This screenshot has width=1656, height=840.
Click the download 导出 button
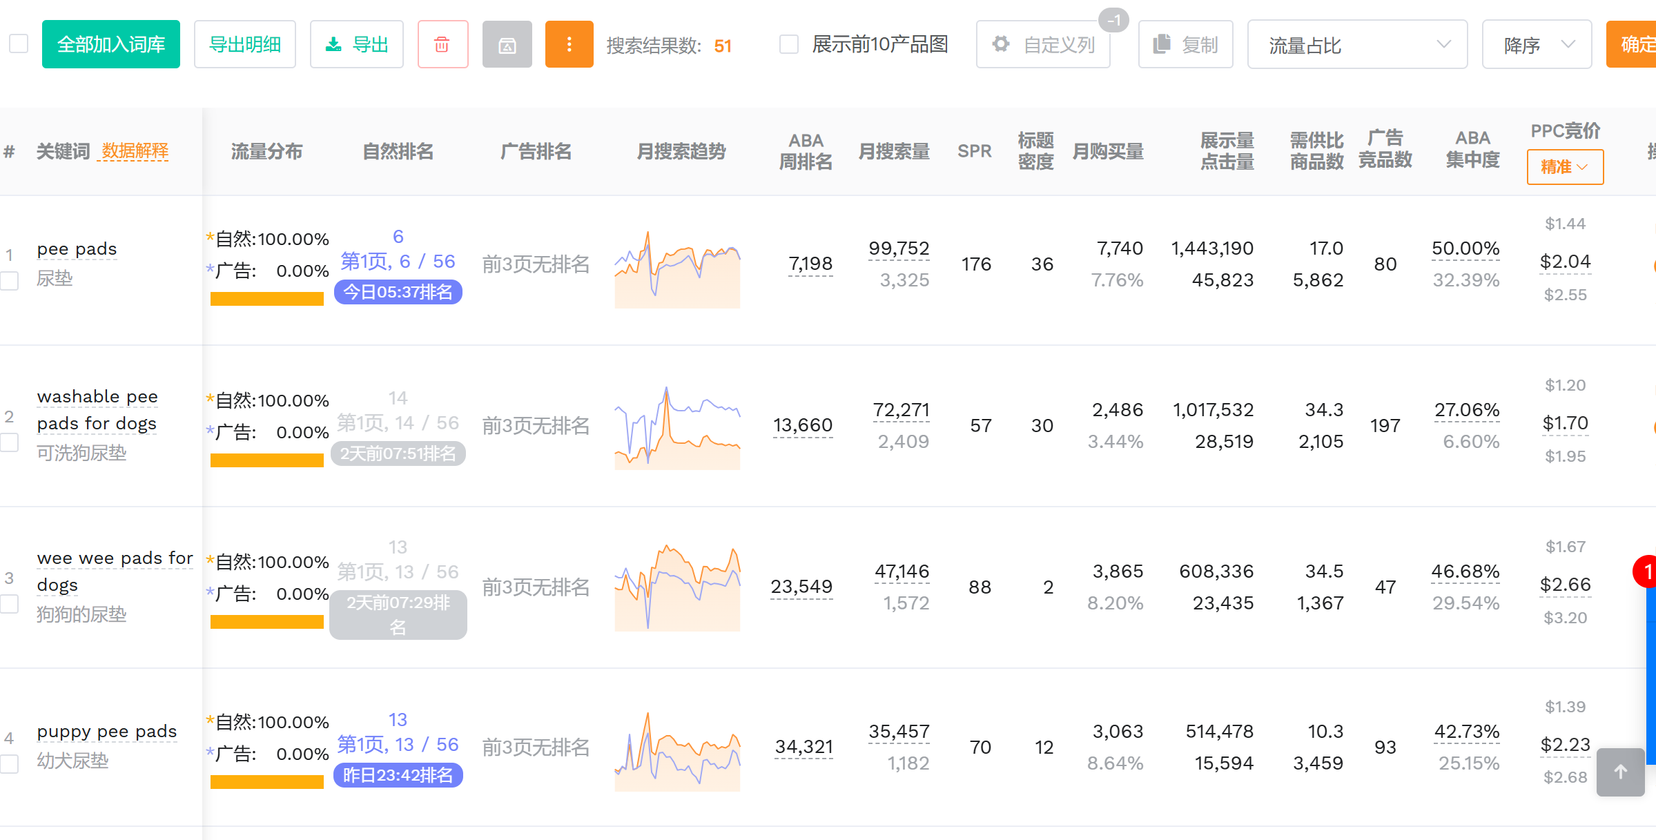(356, 45)
